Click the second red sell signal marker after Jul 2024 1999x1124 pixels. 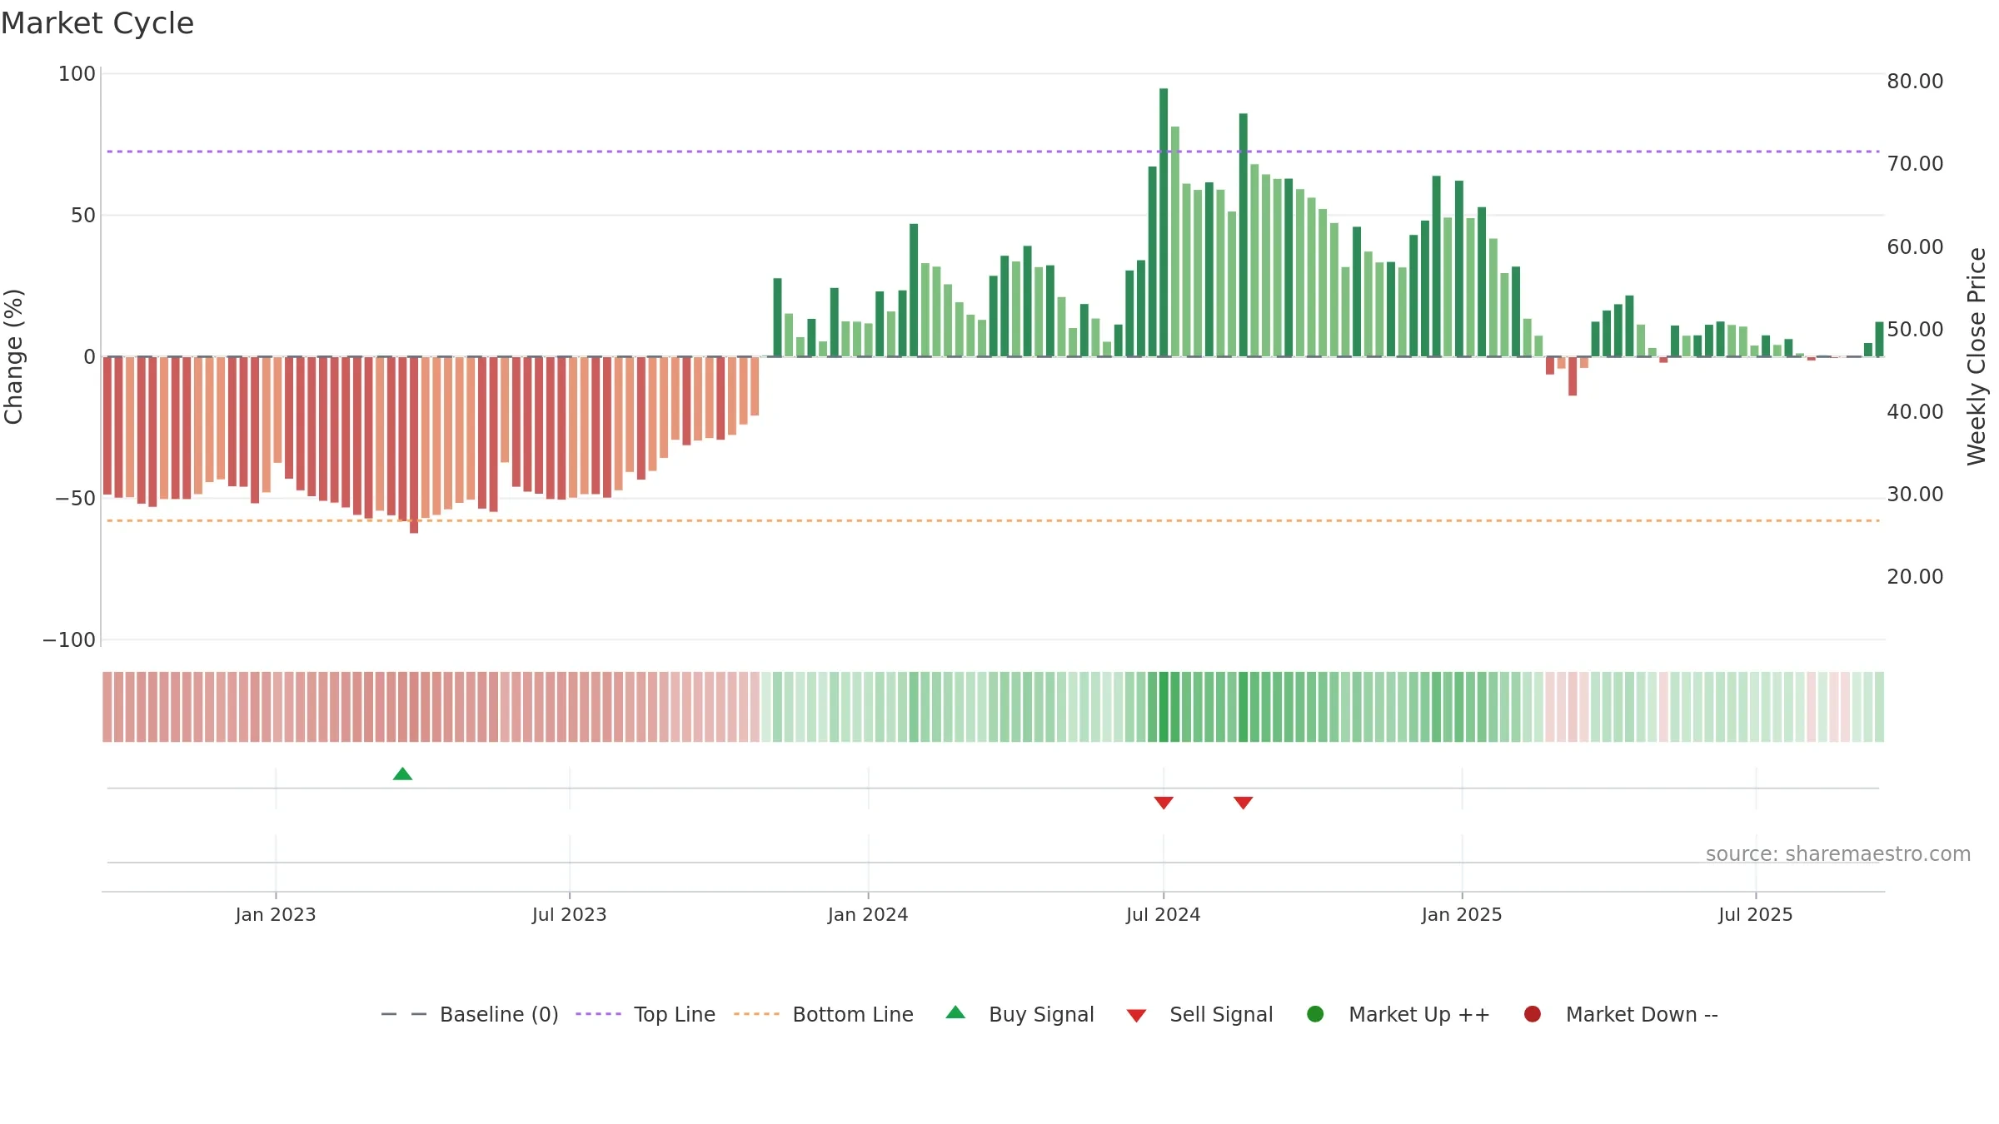(x=1244, y=803)
